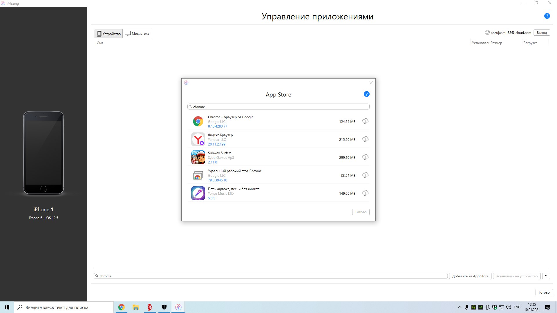557x313 pixels.
Task: Switch to the Медиатека tab
Action: pyautogui.click(x=137, y=34)
